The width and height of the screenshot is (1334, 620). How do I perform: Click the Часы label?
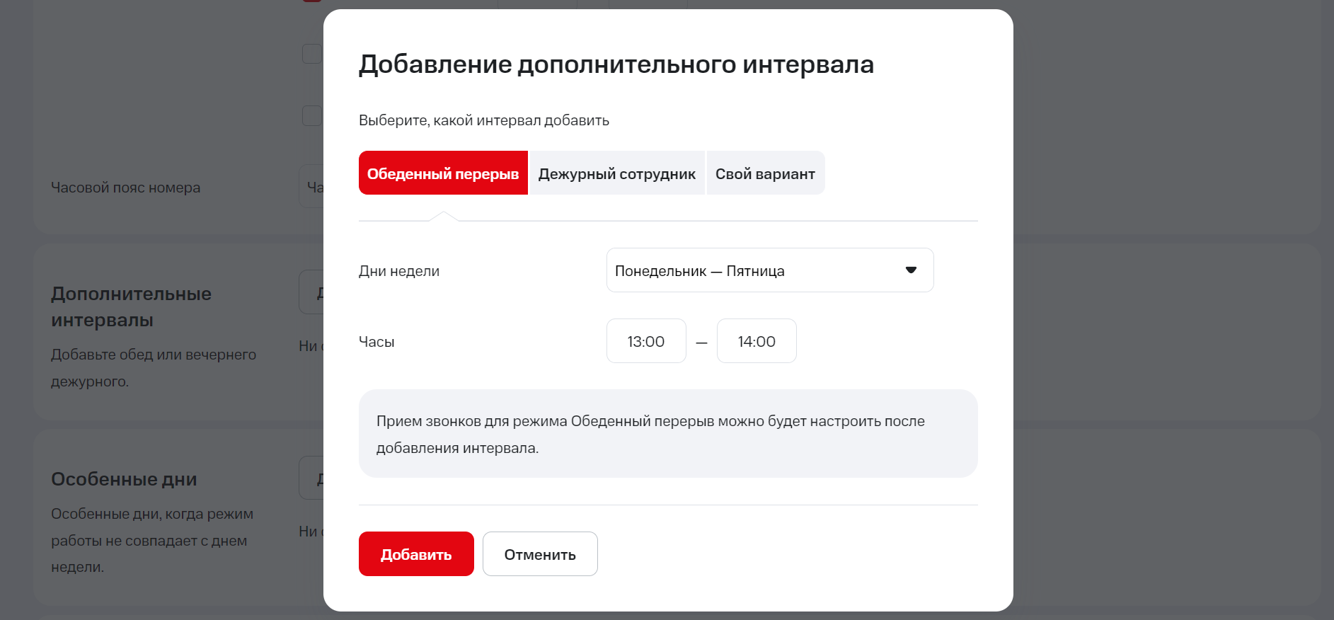tap(376, 342)
